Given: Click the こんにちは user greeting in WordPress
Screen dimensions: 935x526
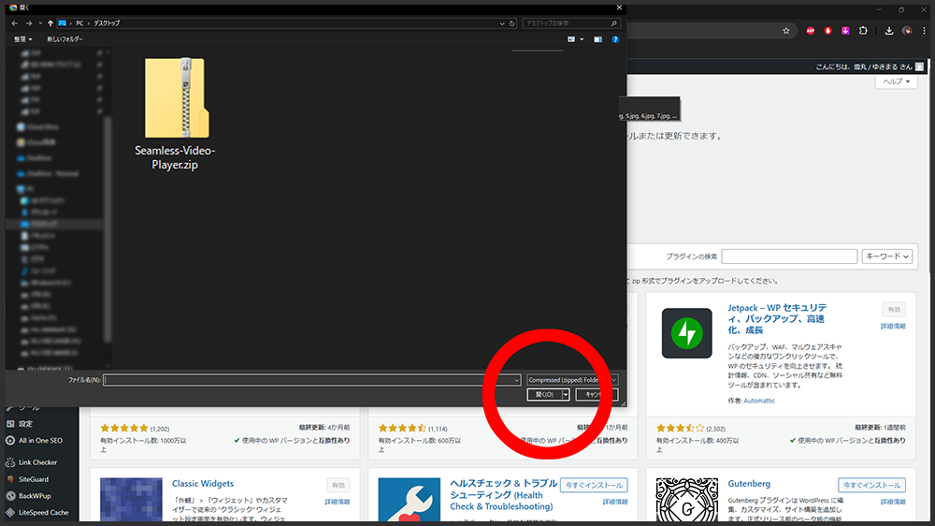Looking at the screenshot, I should tap(870, 66).
